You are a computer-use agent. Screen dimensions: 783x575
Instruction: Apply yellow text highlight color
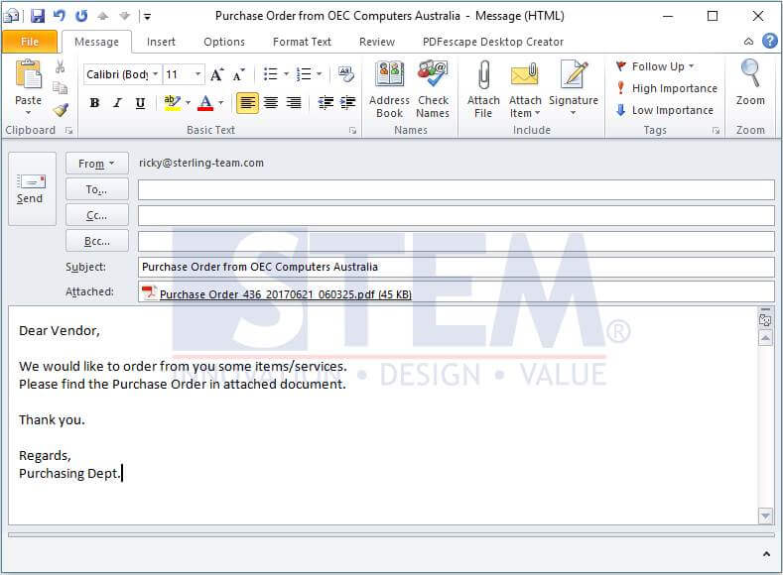(173, 103)
